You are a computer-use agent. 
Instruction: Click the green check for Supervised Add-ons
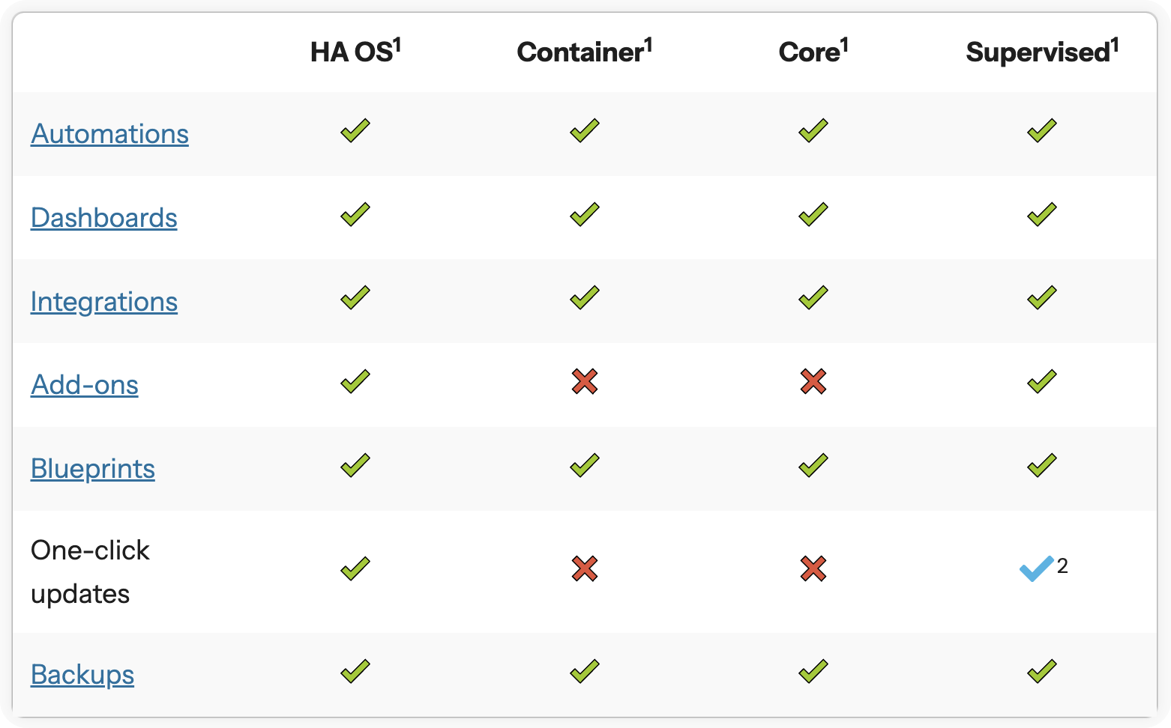1042,381
